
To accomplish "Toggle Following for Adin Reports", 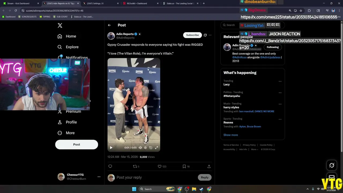I will tap(273, 47).
